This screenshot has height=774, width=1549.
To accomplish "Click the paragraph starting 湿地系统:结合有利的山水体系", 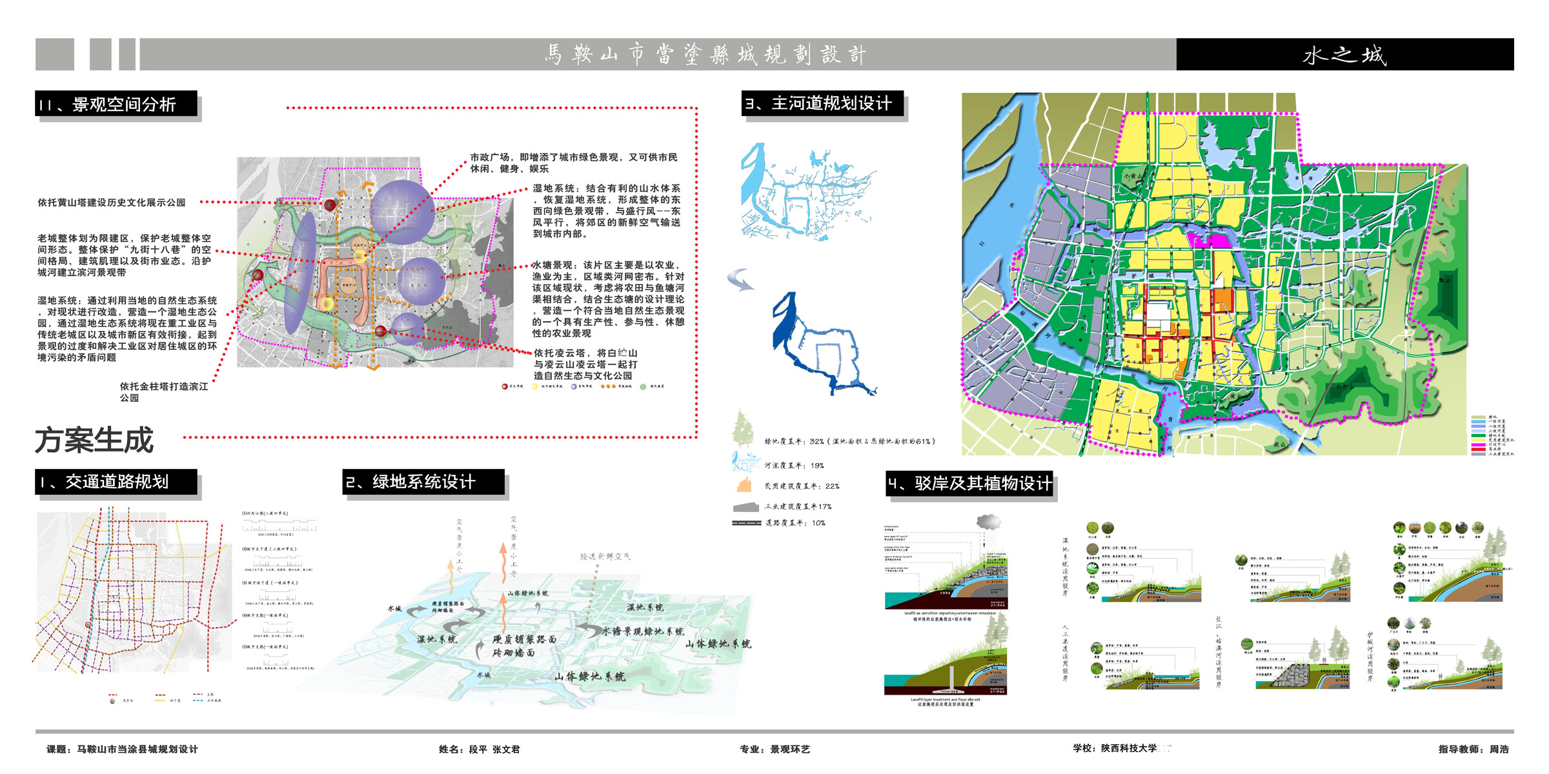I will point(607,211).
